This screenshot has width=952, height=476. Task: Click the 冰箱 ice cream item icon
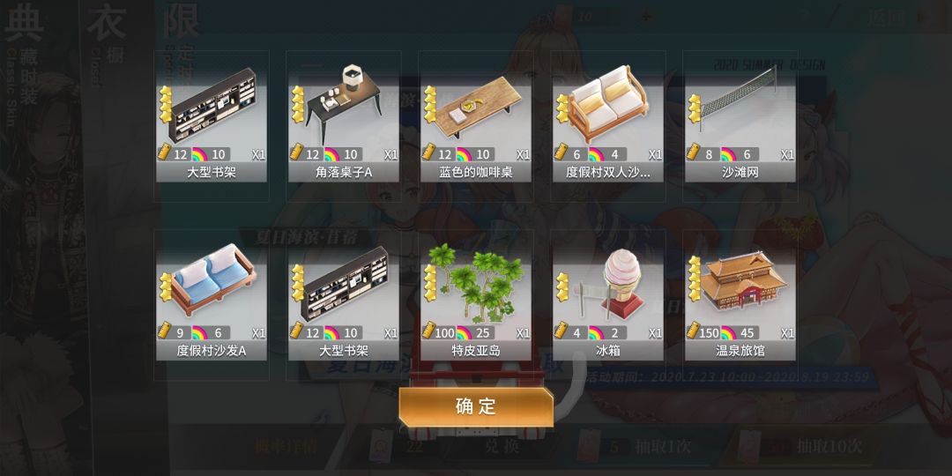[608, 282]
